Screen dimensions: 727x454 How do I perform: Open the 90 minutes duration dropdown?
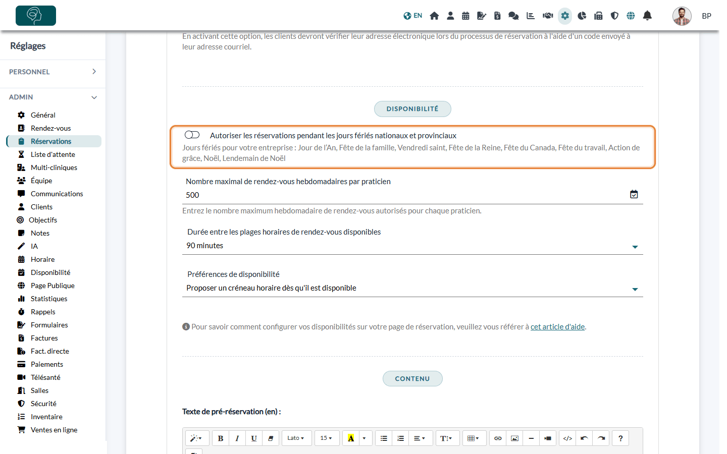point(412,246)
